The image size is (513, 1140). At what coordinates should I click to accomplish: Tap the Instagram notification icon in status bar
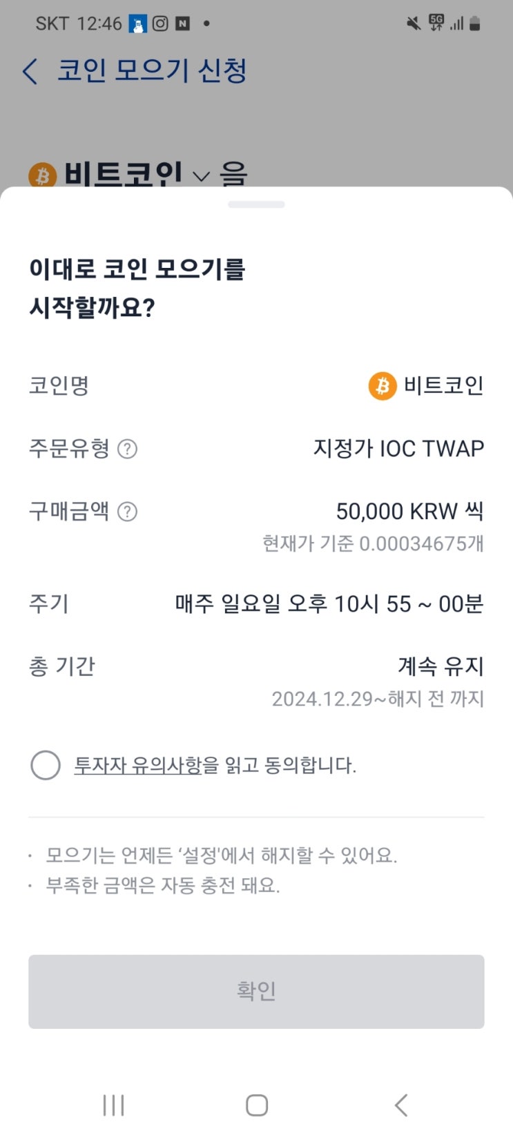(160, 23)
